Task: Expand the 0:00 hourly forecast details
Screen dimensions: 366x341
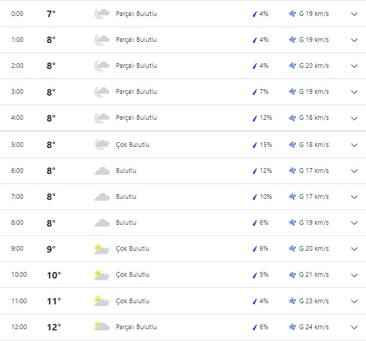Action: pos(354,14)
